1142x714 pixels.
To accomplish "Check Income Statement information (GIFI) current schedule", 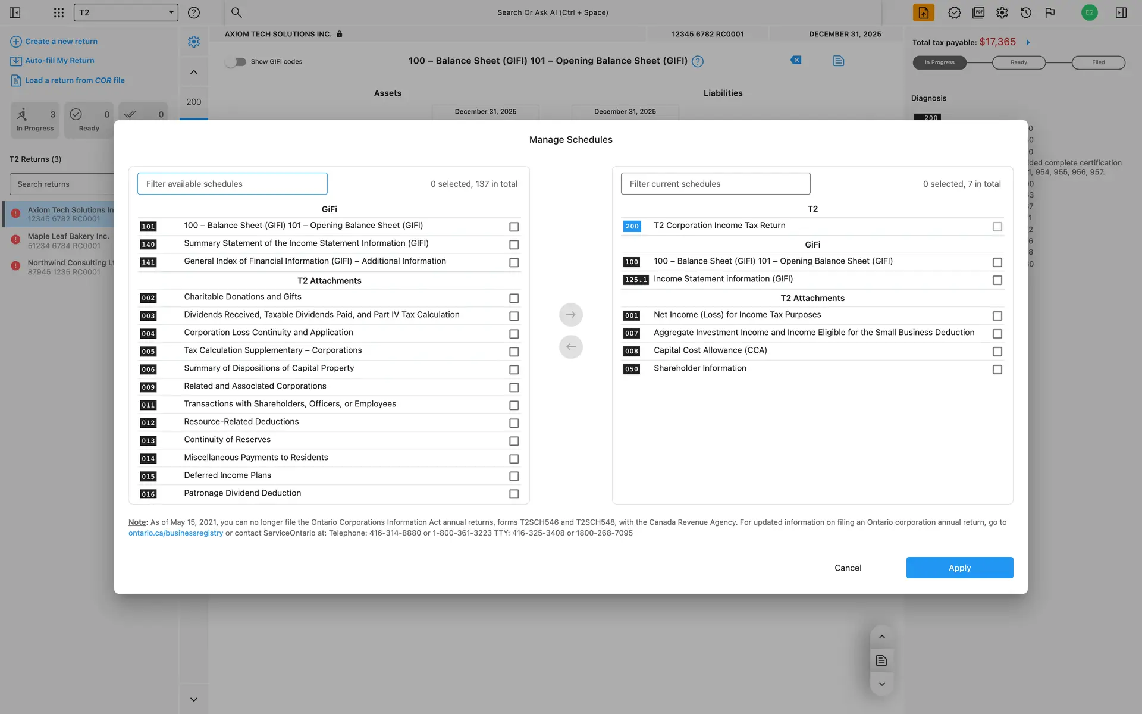I will tap(997, 280).
